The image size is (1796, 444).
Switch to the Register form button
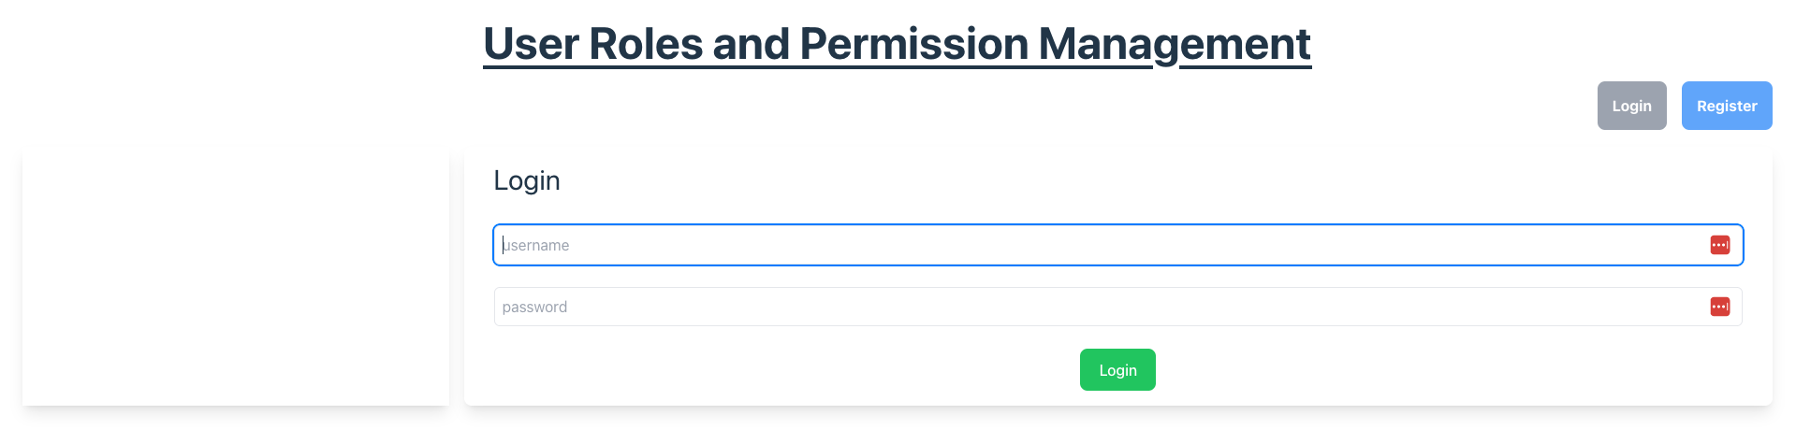(x=1726, y=106)
